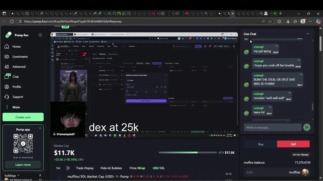Screen dimensions: 323x181
Task: Send the chat message
Action: [307, 127]
